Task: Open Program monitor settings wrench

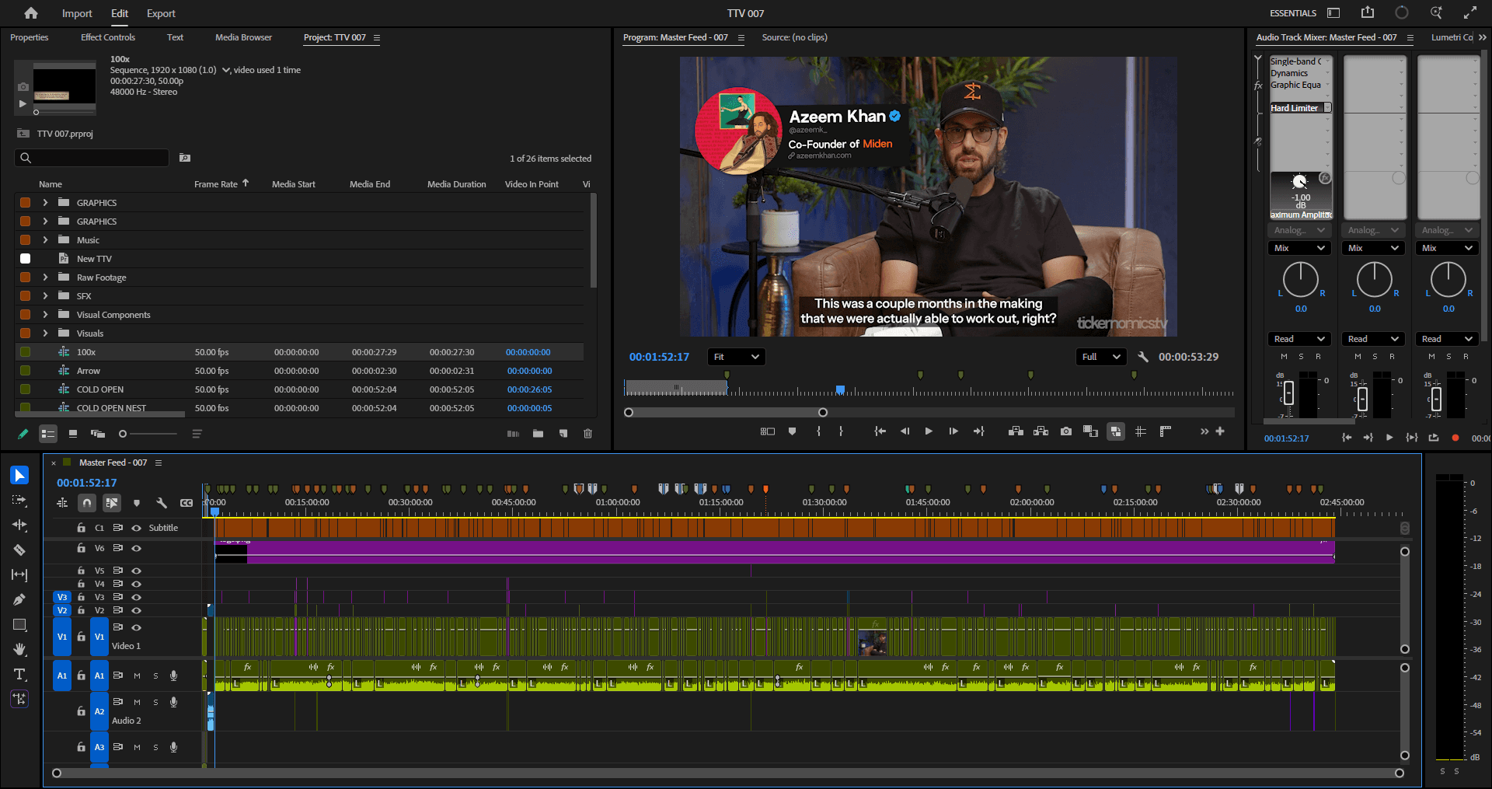Action: click(1143, 357)
